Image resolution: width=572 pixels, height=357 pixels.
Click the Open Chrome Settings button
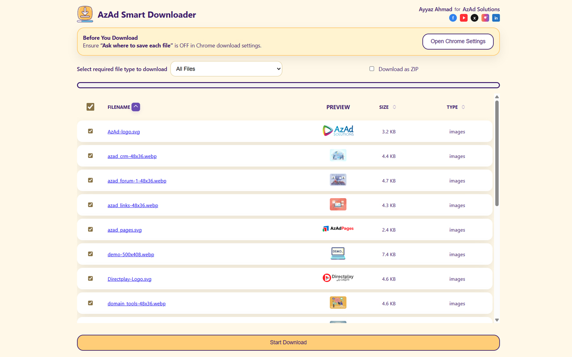458,42
